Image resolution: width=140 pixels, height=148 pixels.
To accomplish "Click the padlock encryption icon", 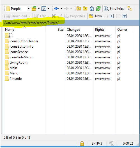I will click(82, 143).
